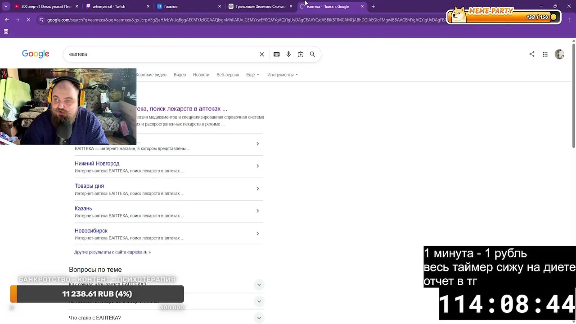Click the chevron on Нижний Новгород row
576x324 pixels.
257,166
